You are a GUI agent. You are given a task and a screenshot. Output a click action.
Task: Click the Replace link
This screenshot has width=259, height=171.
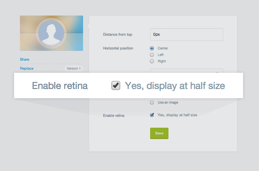[27, 68]
